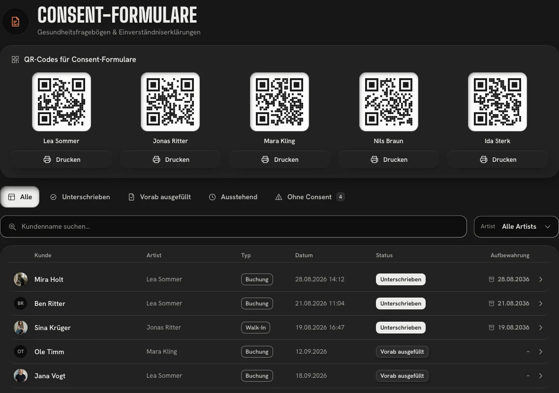Click artist Mara Kling in Ole Timm's row
Screen dimensions: 559x393
[x=161, y=352]
